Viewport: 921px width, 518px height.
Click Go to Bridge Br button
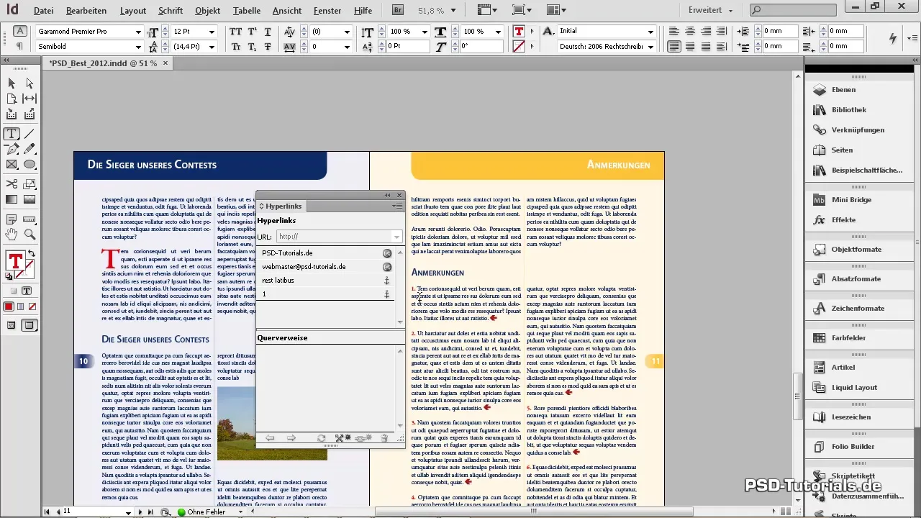pos(398,10)
